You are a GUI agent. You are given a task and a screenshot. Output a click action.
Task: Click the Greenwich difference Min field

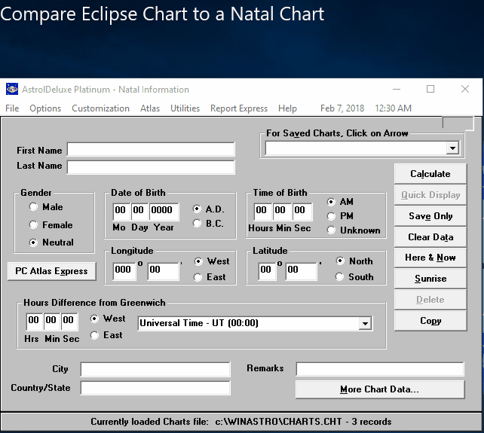(51, 322)
